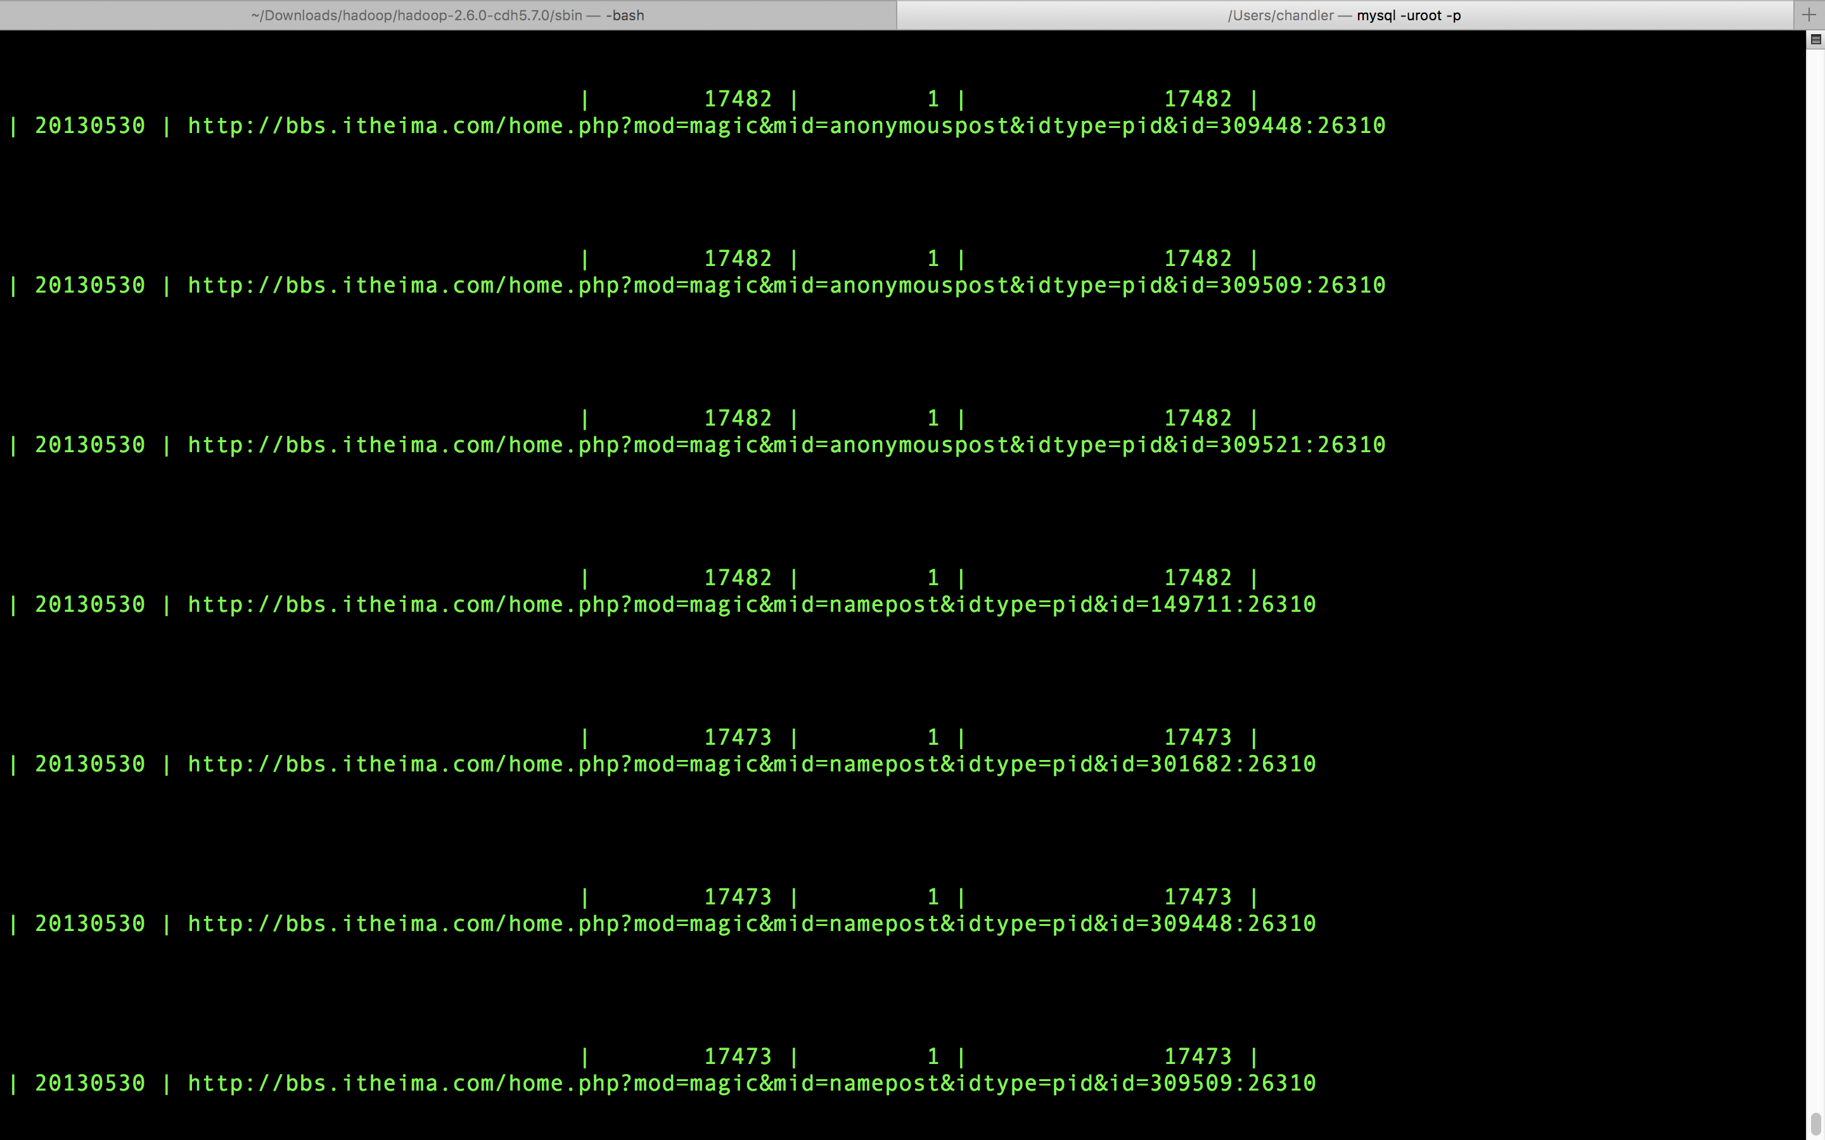This screenshot has width=1825, height=1140.
Task: Click first 17473 value above namepost id=301682
Action: [x=738, y=737]
